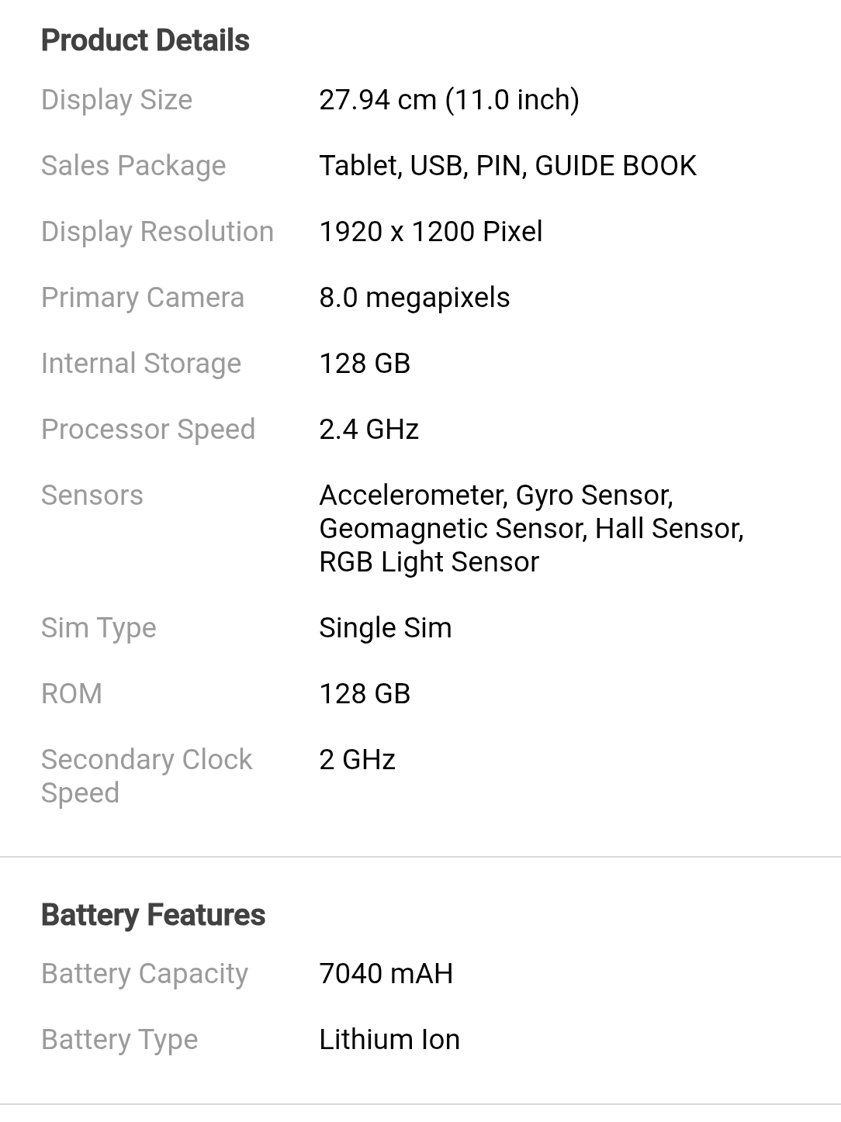This screenshot has height=1122, width=841.
Task: Click the Battery Features heading
Action: tap(153, 915)
